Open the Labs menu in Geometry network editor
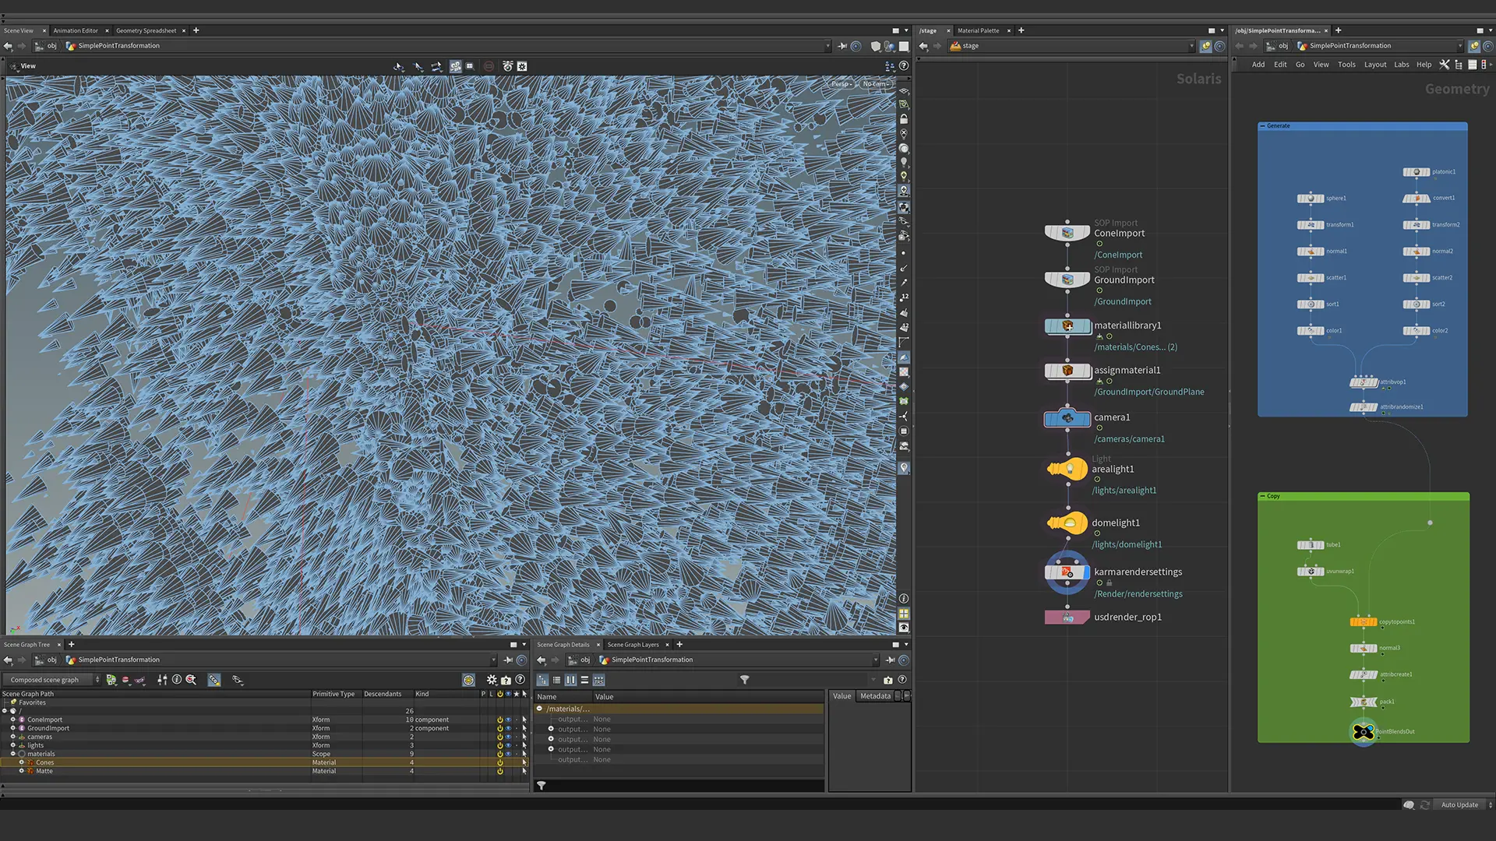 1401,65
